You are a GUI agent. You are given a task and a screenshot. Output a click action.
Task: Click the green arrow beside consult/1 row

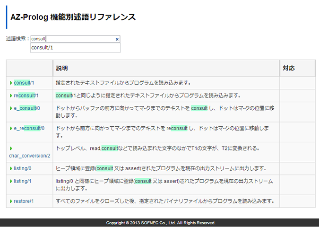[11, 83]
